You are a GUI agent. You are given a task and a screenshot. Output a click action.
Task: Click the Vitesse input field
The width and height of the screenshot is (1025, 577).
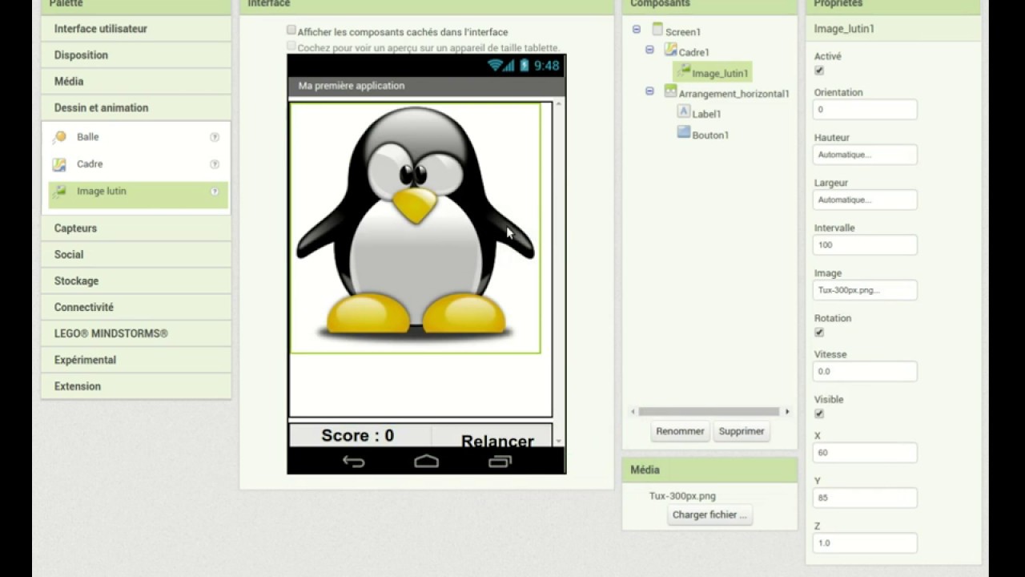tap(866, 372)
